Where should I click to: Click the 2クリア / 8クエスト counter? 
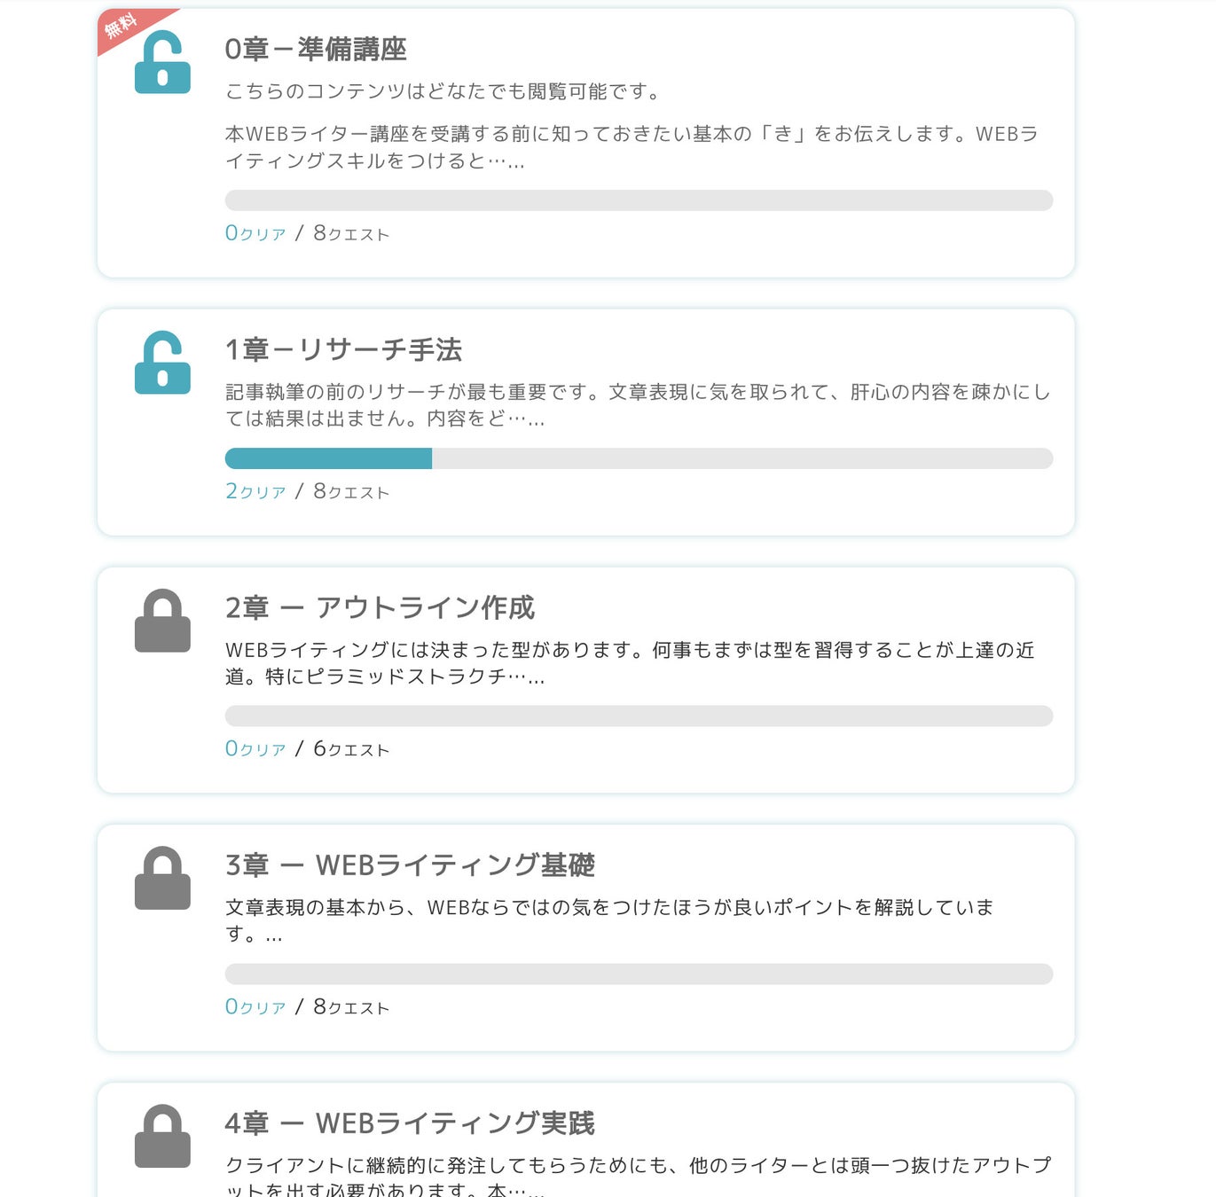307,491
